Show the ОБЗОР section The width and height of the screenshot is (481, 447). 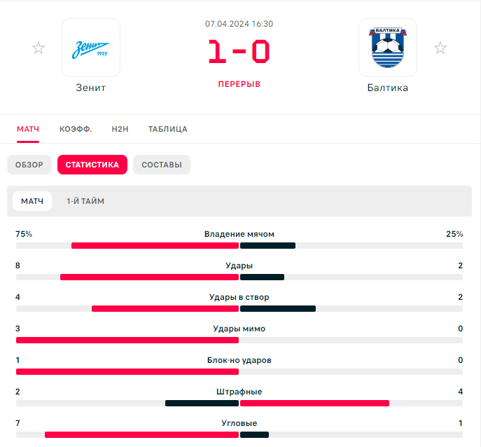pos(29,165)
